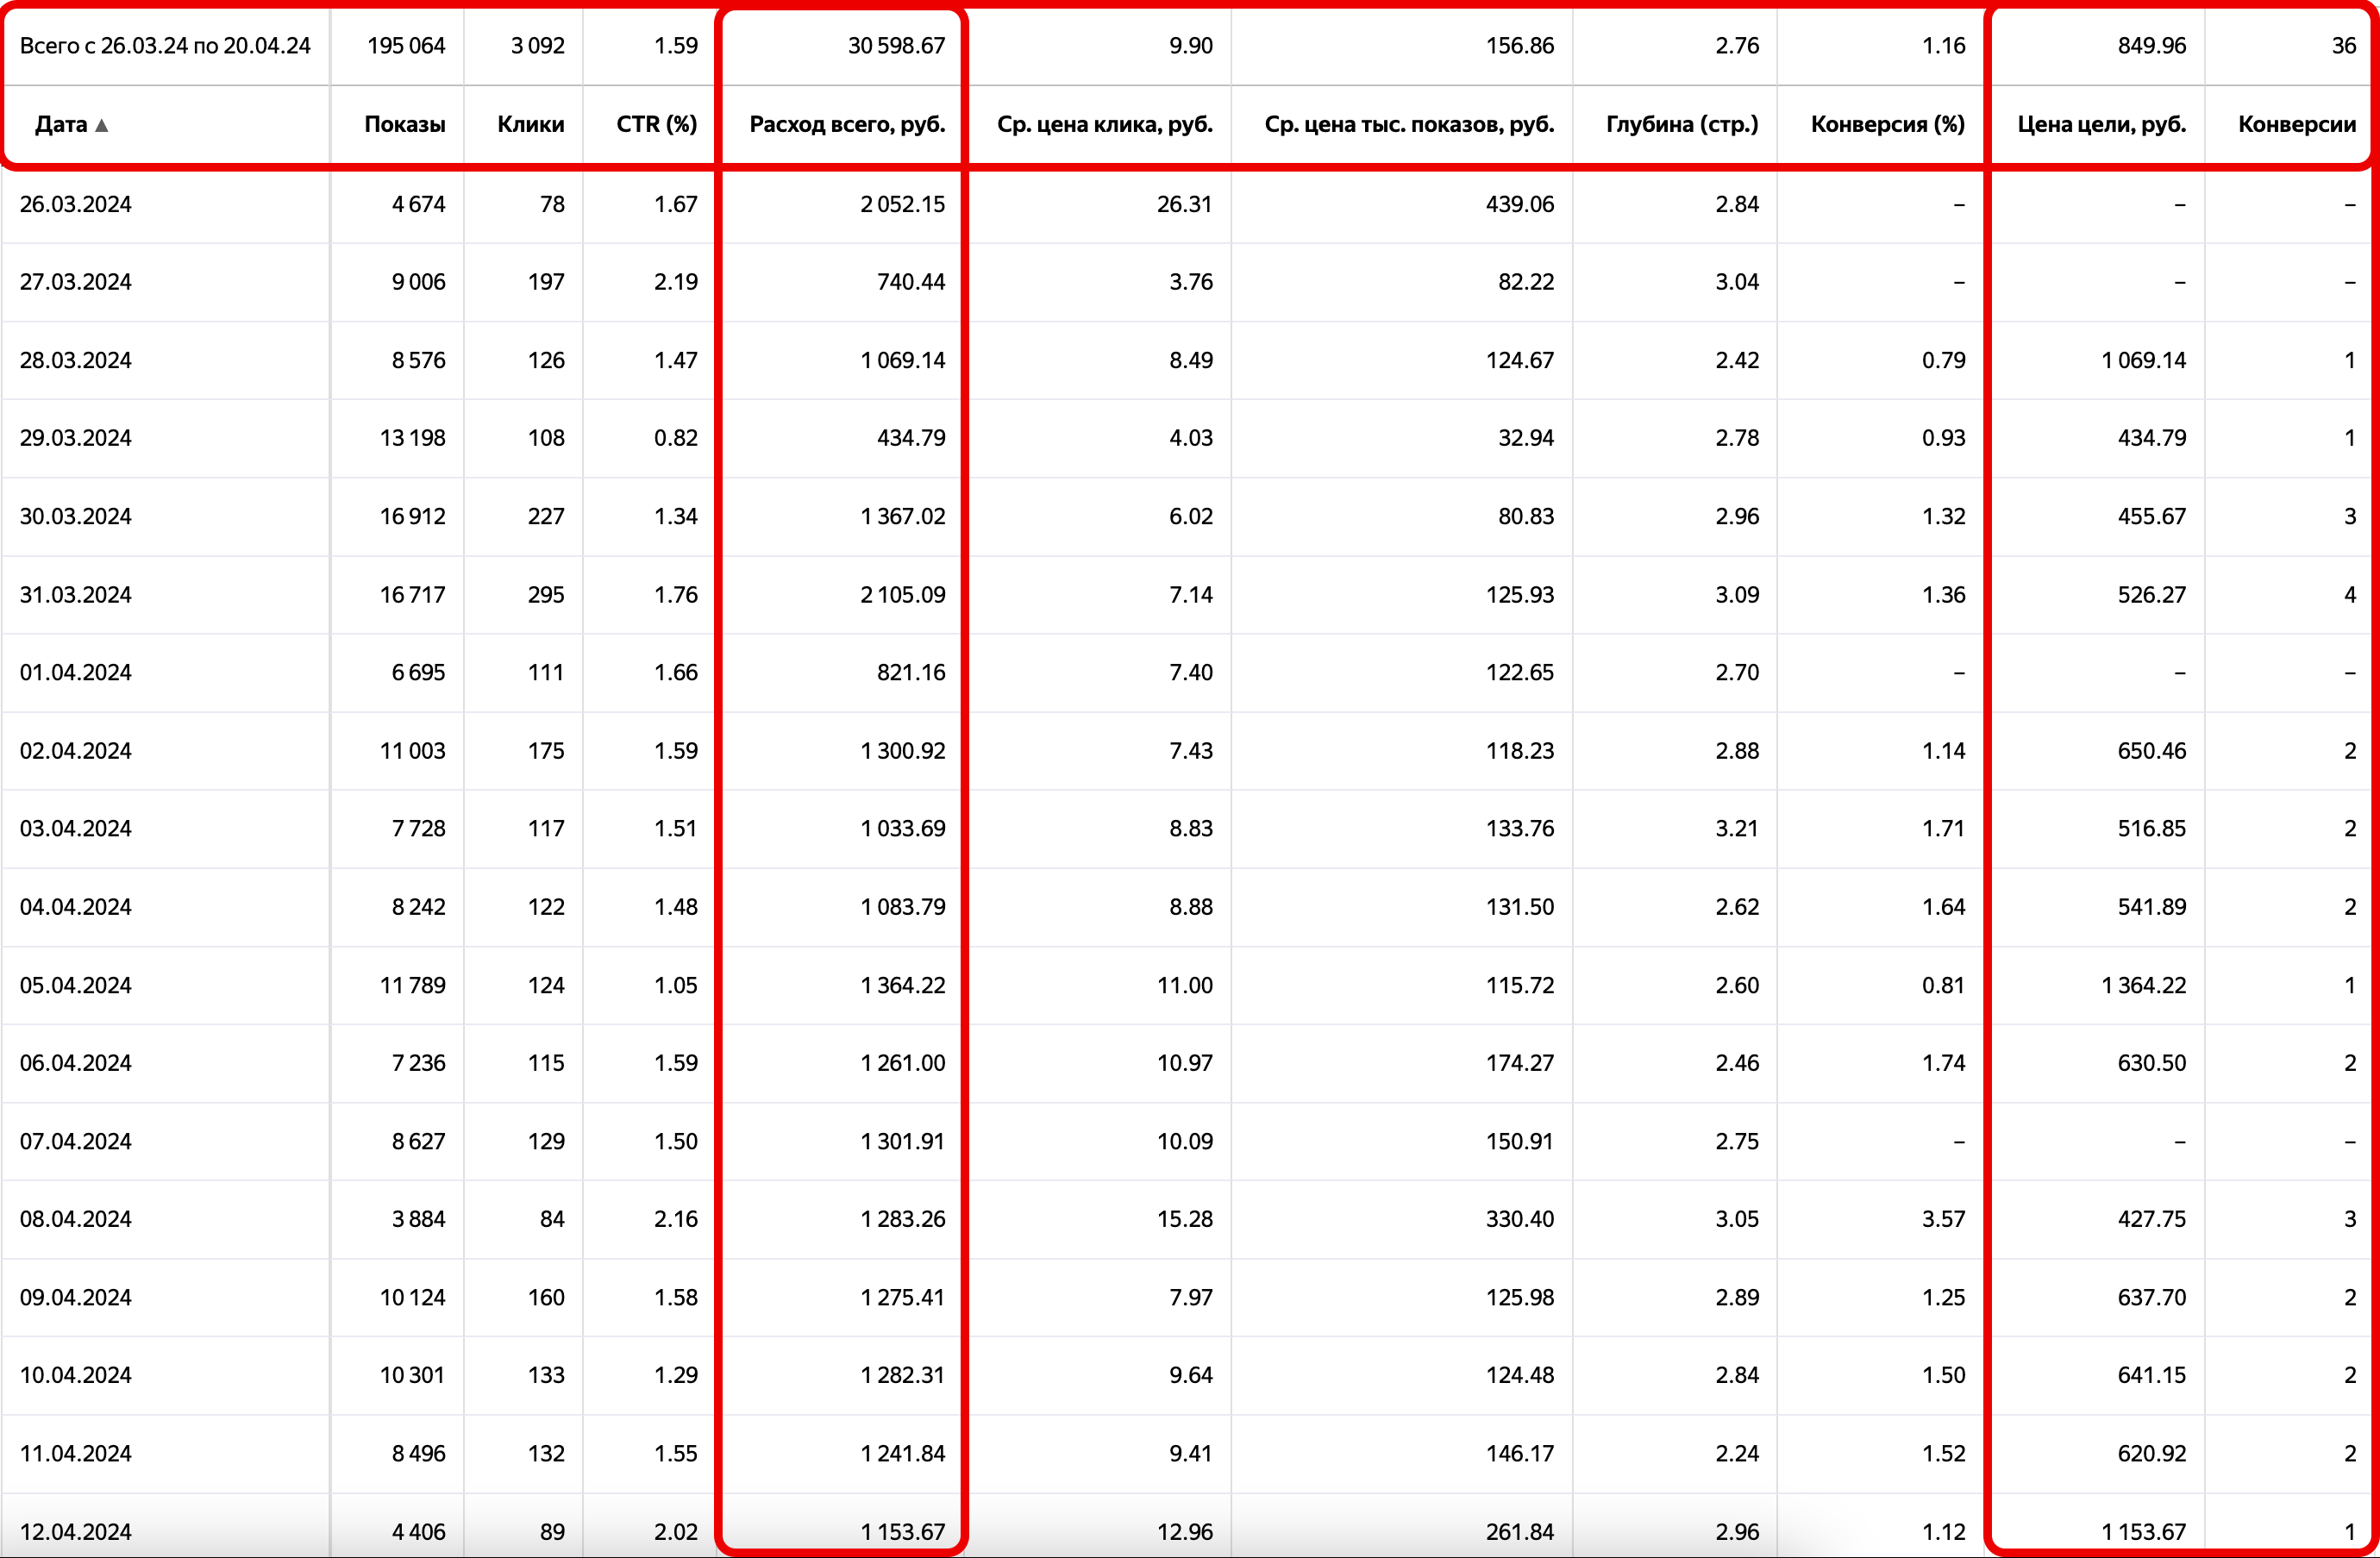Click the CTR (%) column header
This screenshot has width=2380, height=1558.
(656, 124)
